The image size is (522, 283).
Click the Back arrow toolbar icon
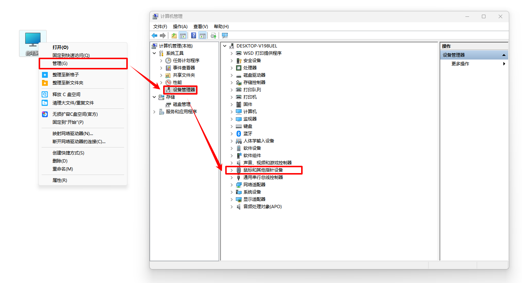(154, 35)
